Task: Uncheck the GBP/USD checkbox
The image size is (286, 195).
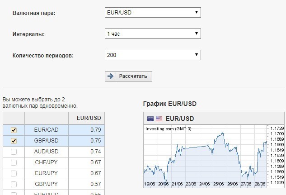Action: coord(14,141)
